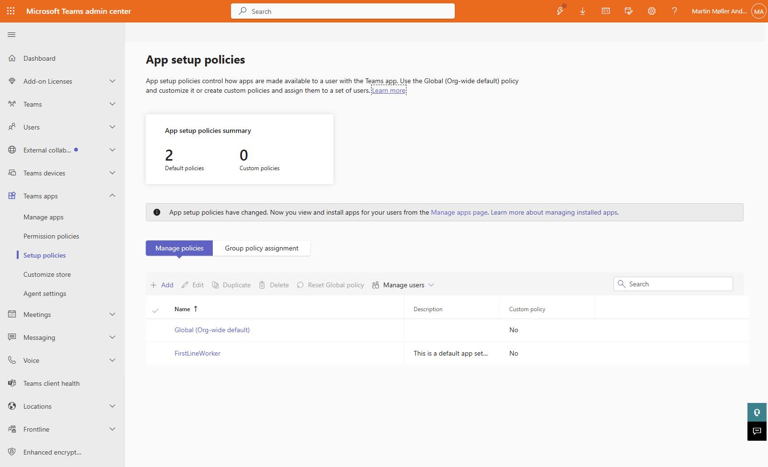Open the Cloud Shell console icon
Viewport: 768px width, 467px height.
pos(605,11)
